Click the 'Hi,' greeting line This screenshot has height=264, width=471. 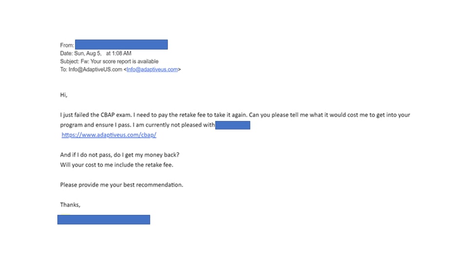point(64,95)
